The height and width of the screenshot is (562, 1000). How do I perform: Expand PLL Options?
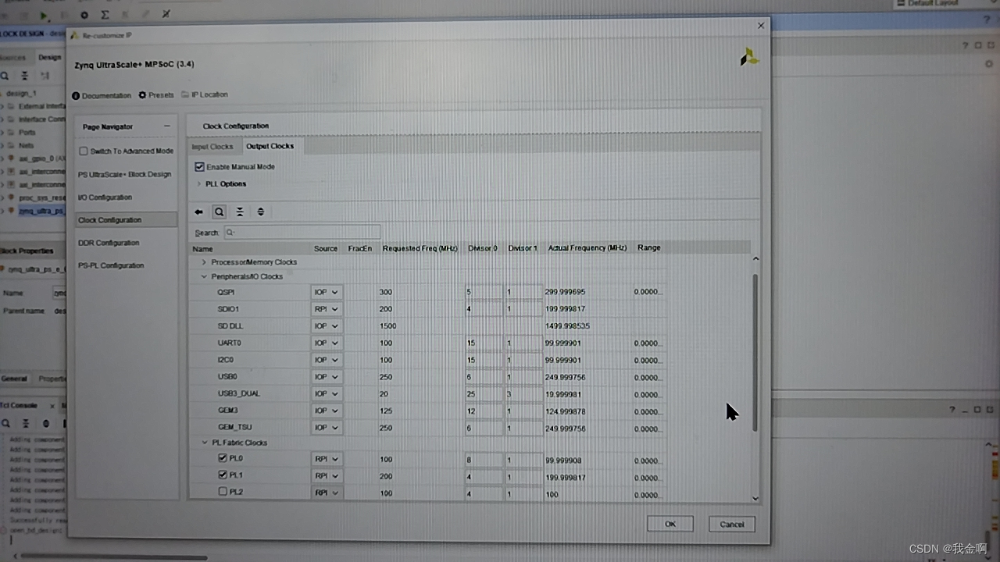point(199,184)
